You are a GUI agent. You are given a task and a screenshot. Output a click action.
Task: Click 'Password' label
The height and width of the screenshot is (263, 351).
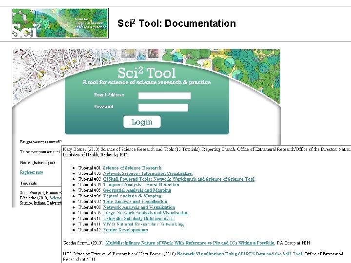click(x=104, y=107)
